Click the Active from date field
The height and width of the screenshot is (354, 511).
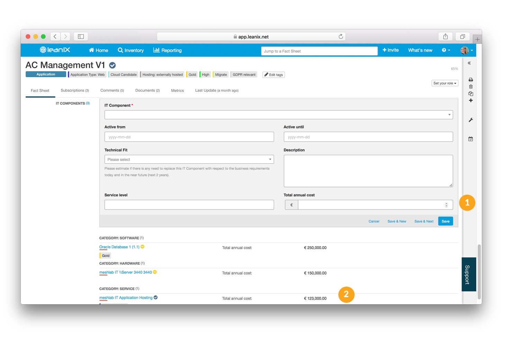tap(189, 137)
